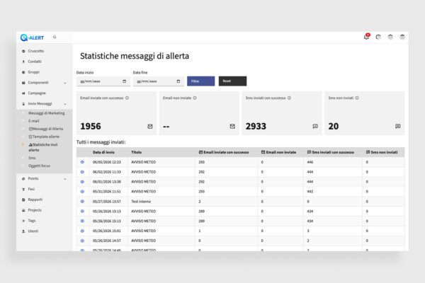Click the Data inizio date input
The width and height of the screenshot is (425, 283).
click(103, 81)
